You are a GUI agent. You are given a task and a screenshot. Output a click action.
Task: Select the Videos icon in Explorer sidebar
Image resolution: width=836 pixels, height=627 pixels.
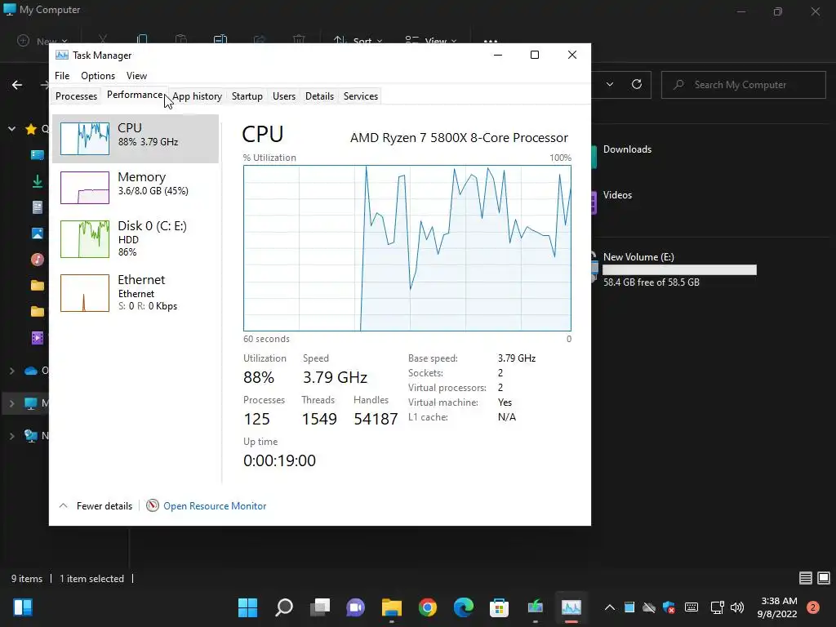coord(38,338)
